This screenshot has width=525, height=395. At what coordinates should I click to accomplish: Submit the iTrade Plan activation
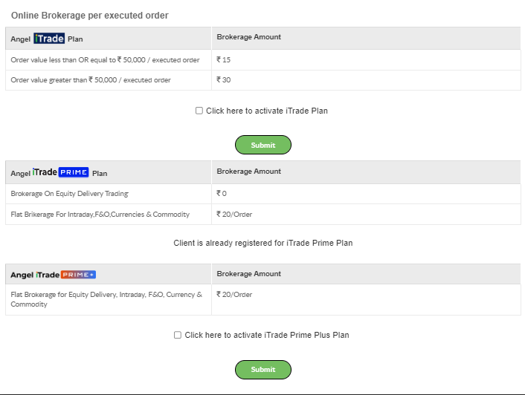(x=263, y=145)
